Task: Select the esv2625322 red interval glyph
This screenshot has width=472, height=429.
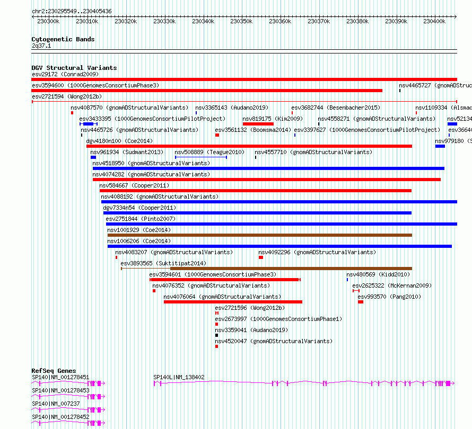Action: pos(356,291)
